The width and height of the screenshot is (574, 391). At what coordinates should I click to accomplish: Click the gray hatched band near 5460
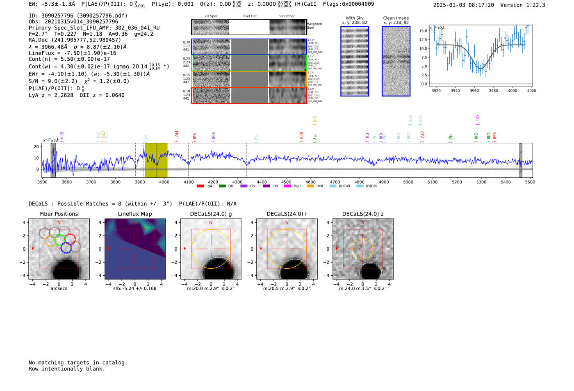tap(521, 160)
